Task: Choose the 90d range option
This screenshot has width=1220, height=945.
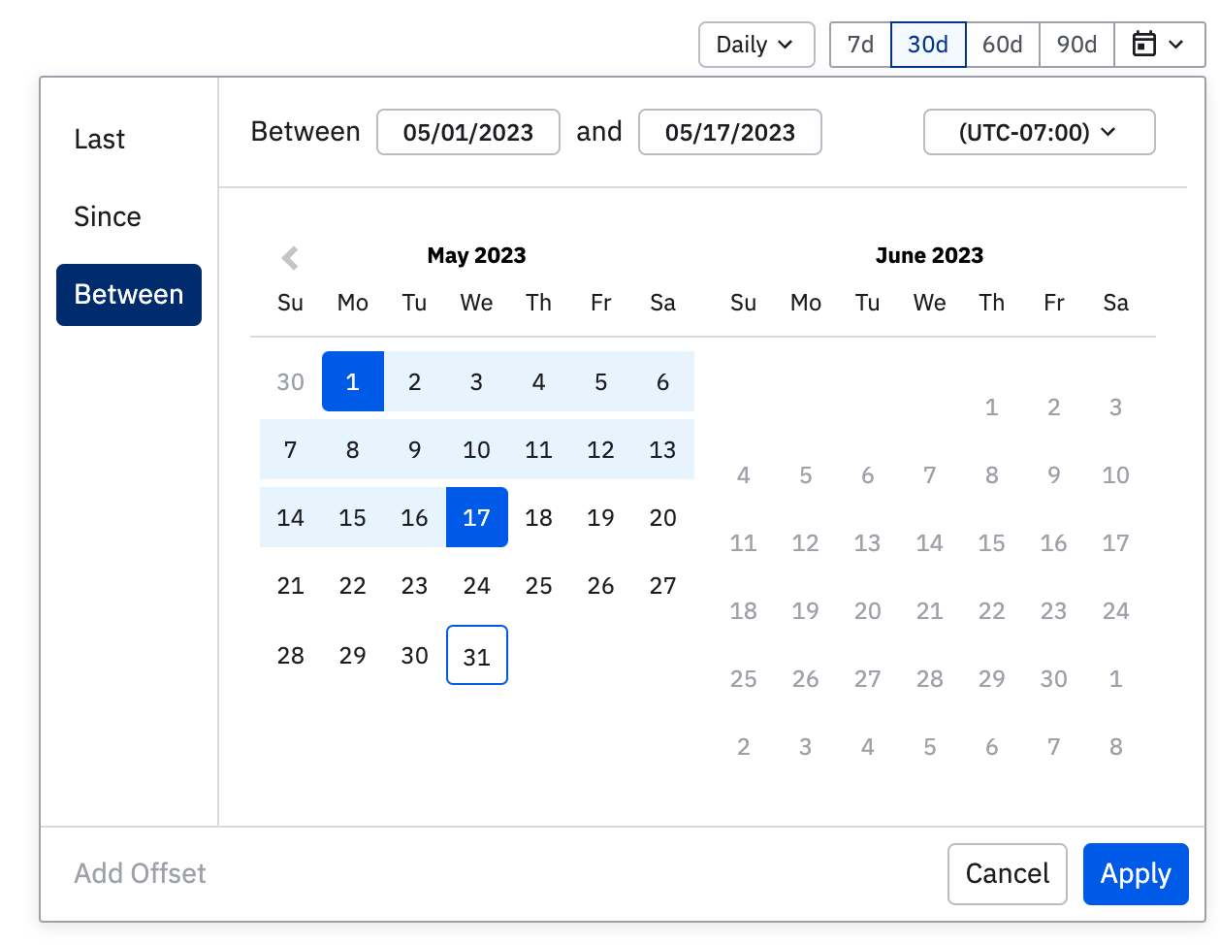Action: click(1076, 45)
